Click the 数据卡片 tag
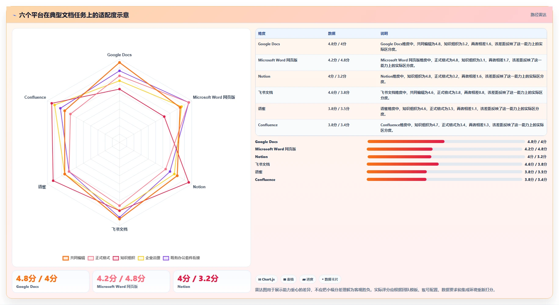The image size is (559, 305). point(330,279)
